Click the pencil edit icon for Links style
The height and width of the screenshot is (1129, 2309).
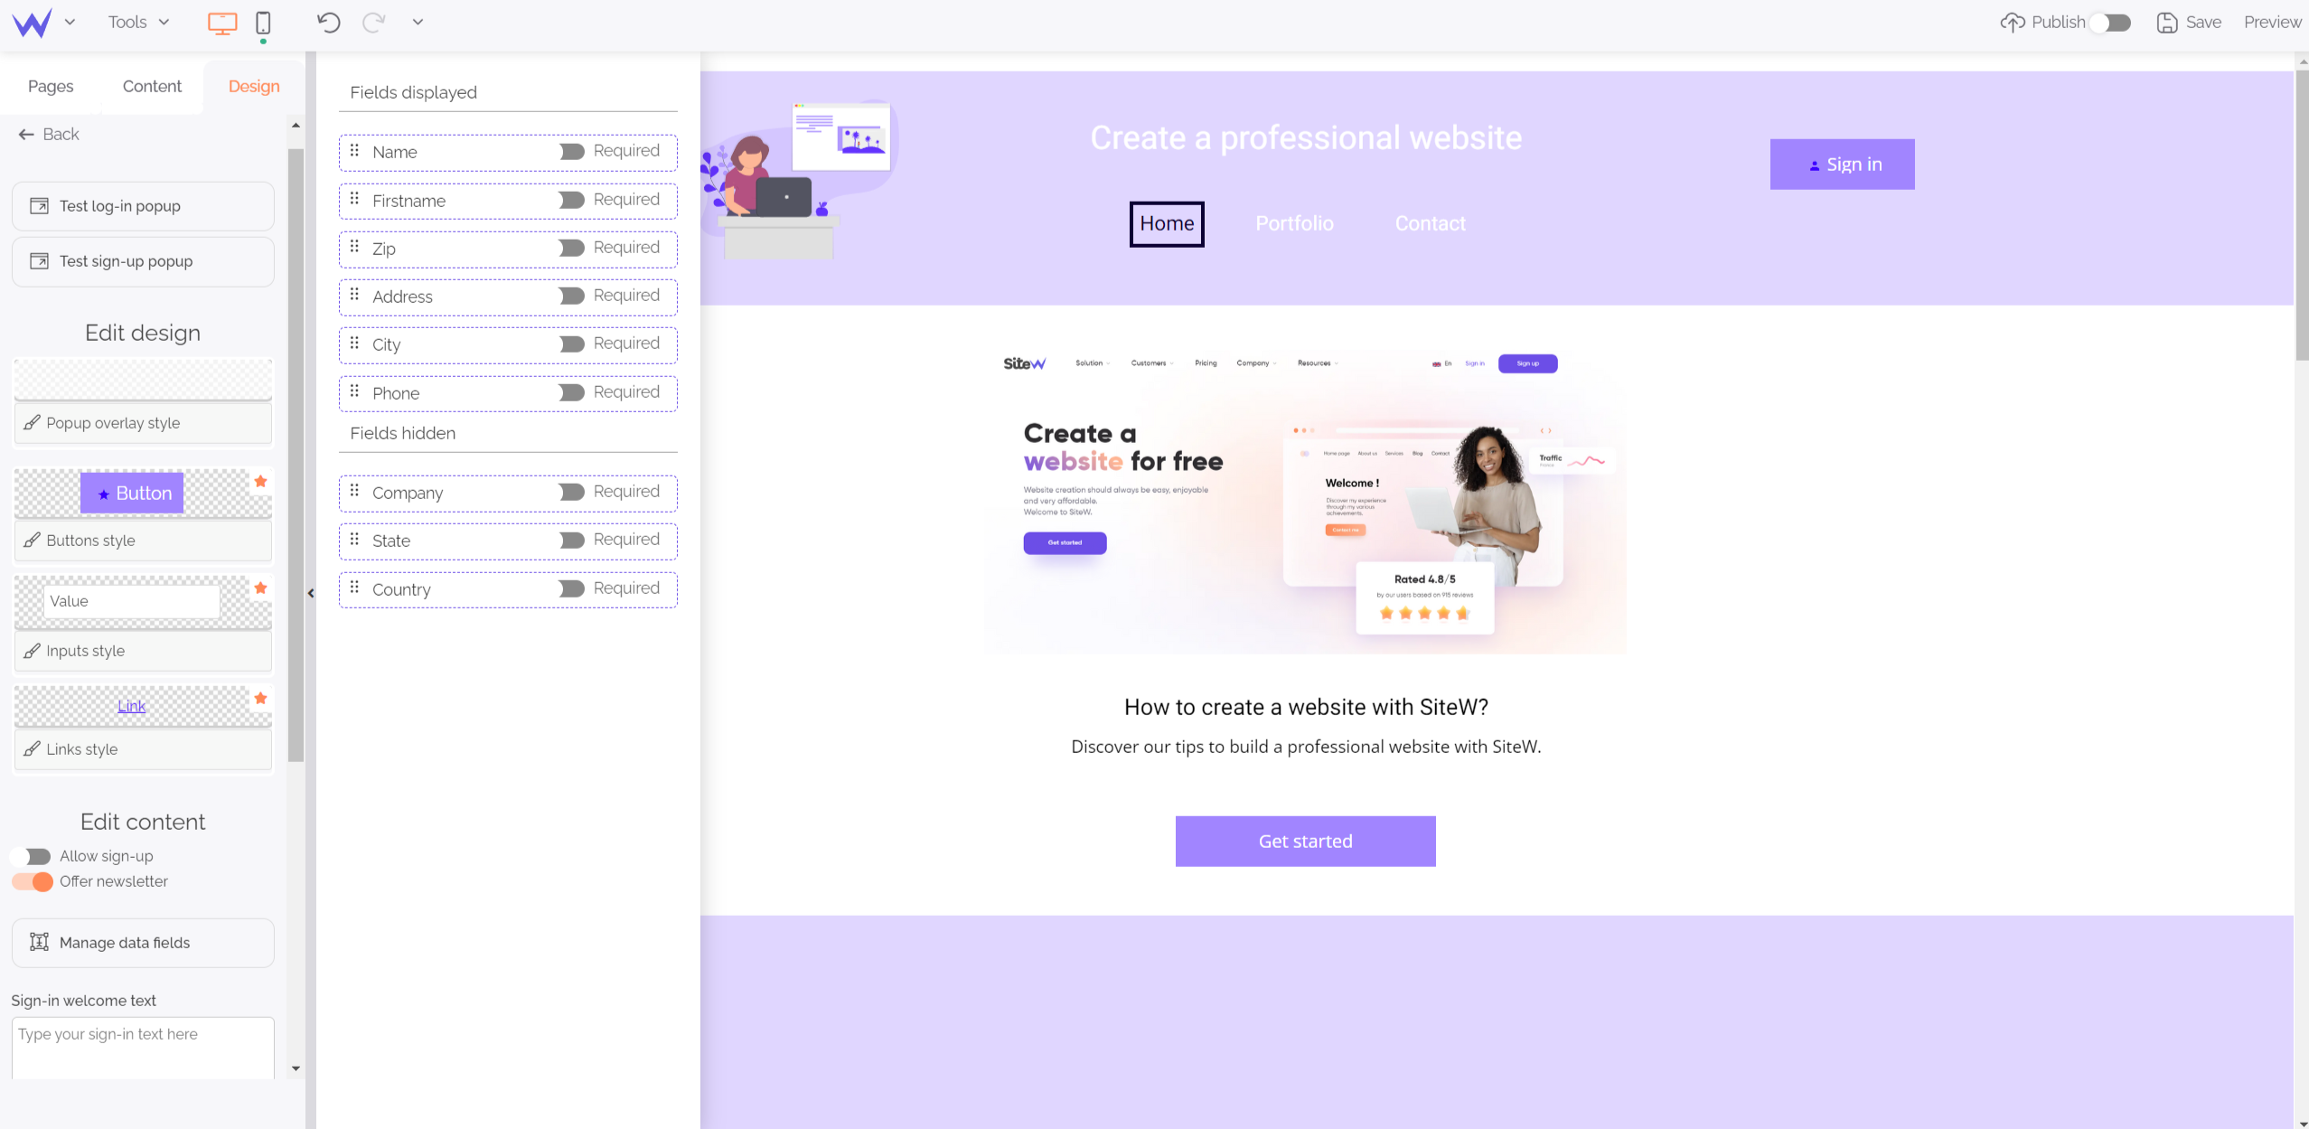pyautogui.click(x=33, y=749)
